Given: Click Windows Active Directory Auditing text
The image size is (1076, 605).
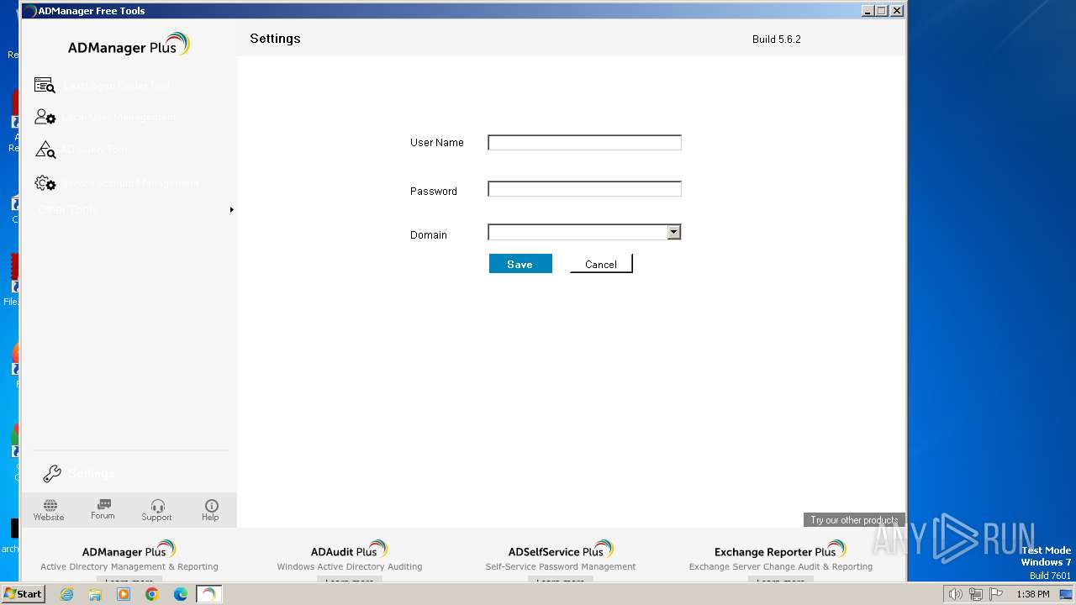Looking at the screenshot, I should tap(350, 567).
